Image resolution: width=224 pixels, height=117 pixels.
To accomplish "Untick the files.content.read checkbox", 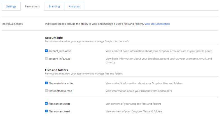I will tap(46, 111).
